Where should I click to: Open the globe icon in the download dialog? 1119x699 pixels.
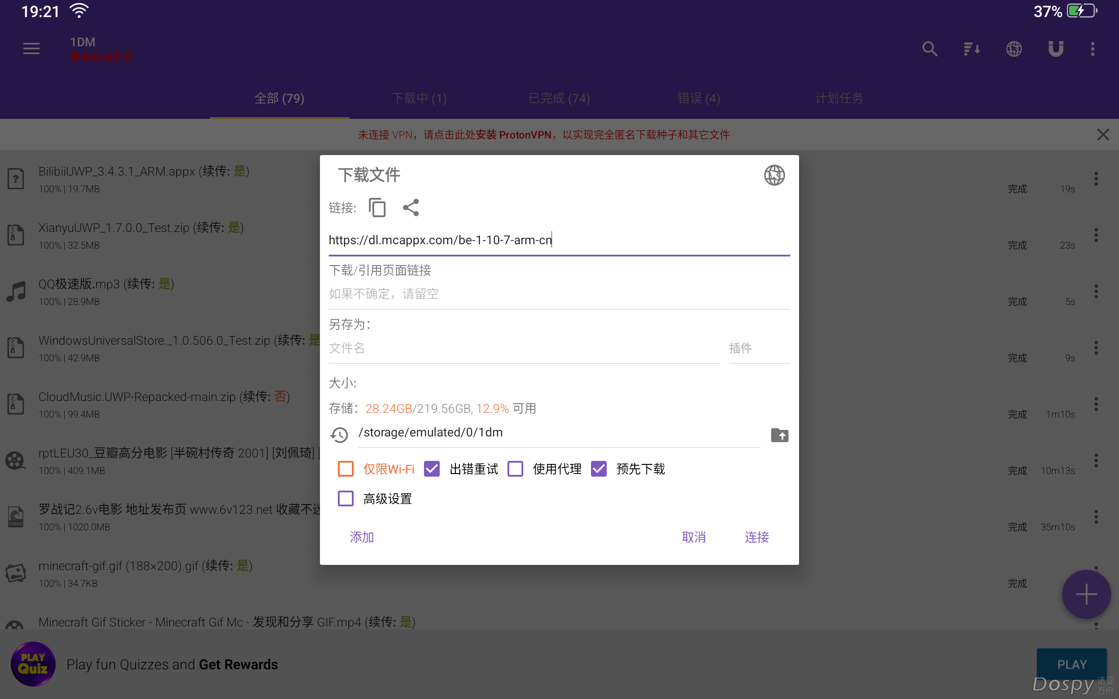click(774, 175)
